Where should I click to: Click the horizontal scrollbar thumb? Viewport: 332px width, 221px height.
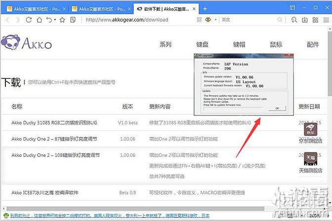coord(135,209)
